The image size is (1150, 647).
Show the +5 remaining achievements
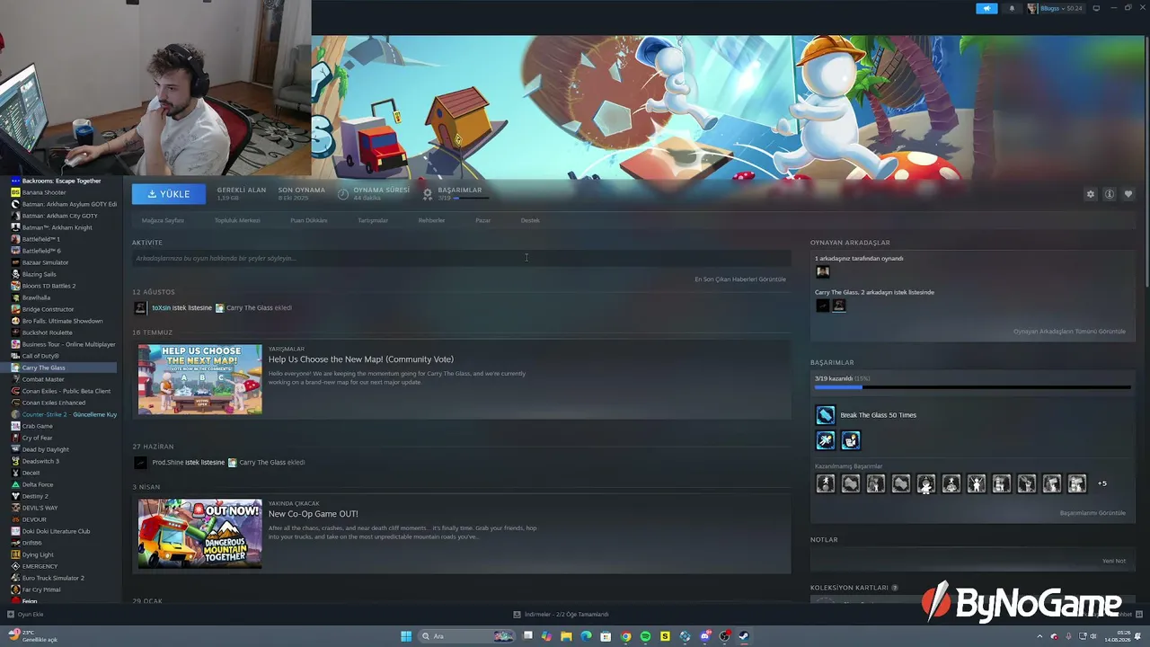1102,483
